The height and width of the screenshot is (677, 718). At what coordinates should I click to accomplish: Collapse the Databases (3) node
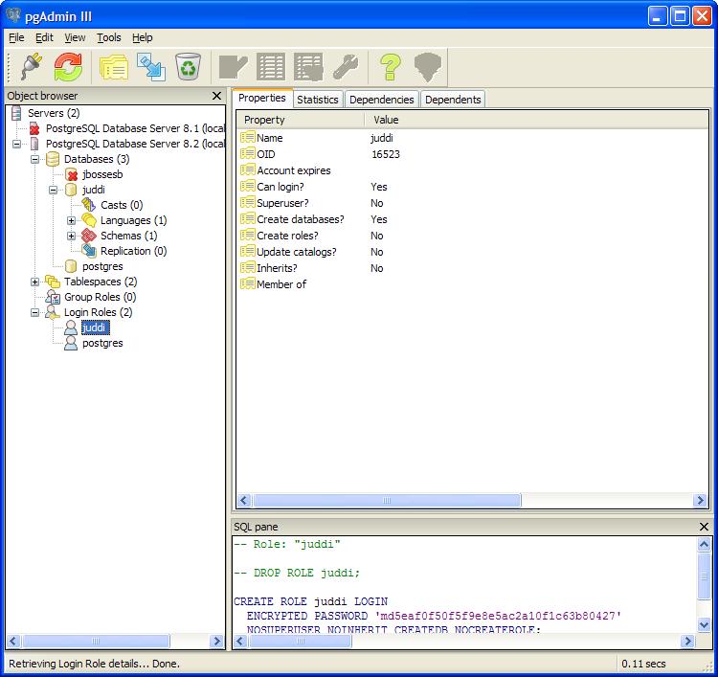pyautogui.click(x=34, y=159)
